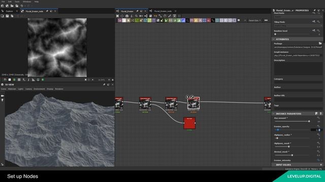Click the undo arrow icon

[x=22, y=6]
